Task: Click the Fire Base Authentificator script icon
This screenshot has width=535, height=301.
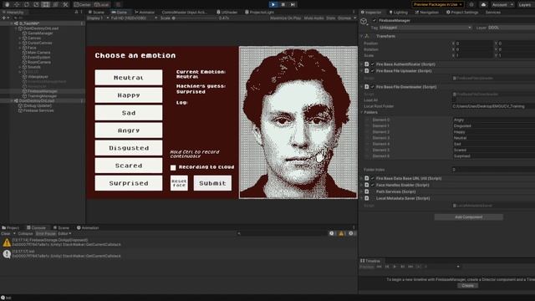Action: point(367,64)
